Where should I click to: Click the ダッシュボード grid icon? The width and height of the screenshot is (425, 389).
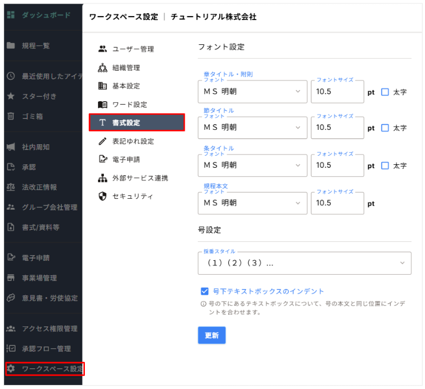click(10, 15)
